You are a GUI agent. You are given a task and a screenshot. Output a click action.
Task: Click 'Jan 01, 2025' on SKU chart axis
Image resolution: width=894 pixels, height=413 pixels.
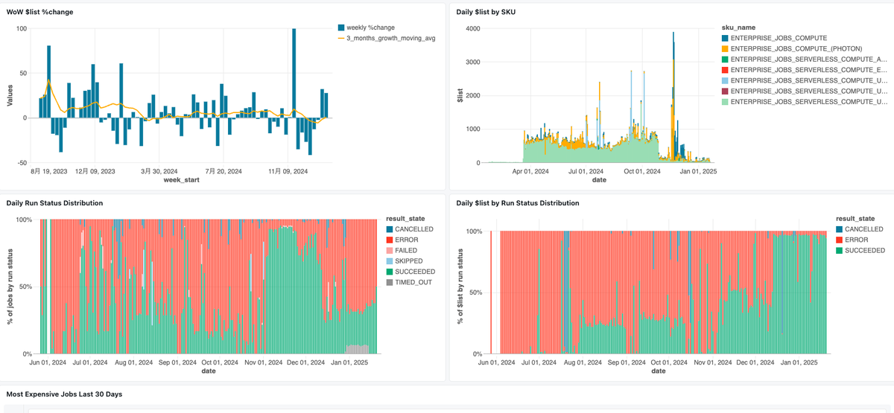click(700, 171)
